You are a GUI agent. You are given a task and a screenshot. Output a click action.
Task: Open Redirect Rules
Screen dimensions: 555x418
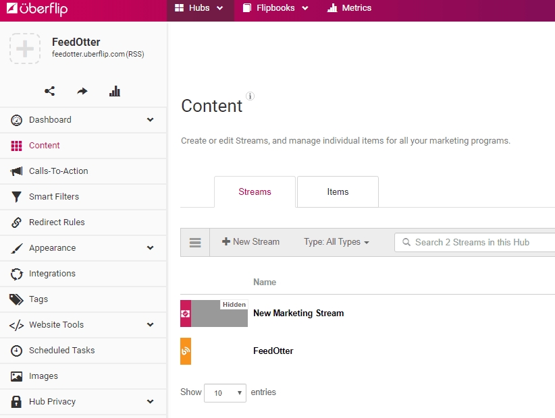tap(57, 222)
